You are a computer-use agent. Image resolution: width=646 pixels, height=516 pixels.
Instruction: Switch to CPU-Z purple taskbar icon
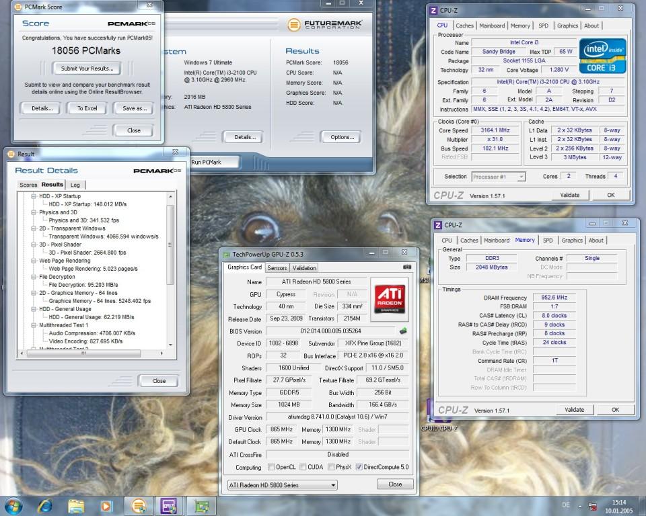(x=168, y=506)
